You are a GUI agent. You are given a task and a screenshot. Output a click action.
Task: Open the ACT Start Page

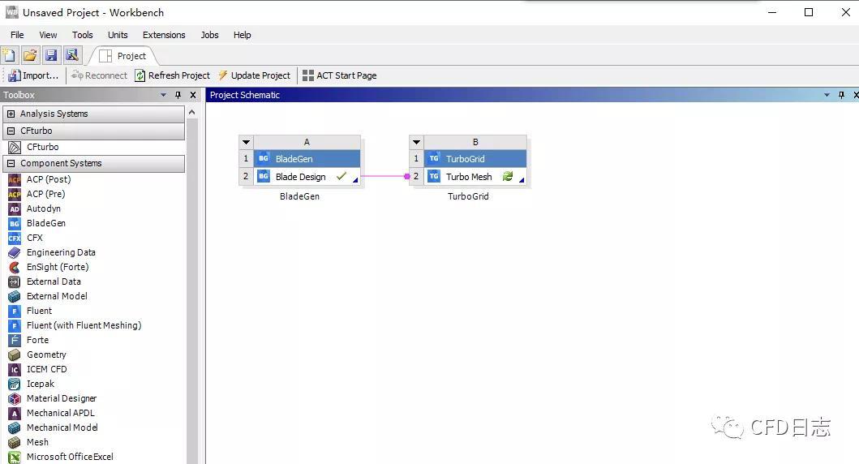pos(340,75)
